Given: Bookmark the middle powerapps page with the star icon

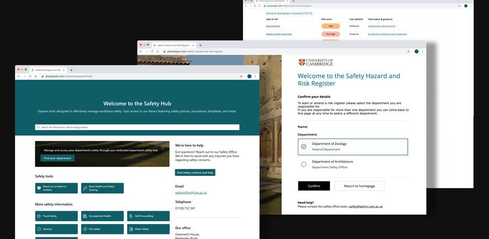Looking at the screenshot, I should 408,51.
